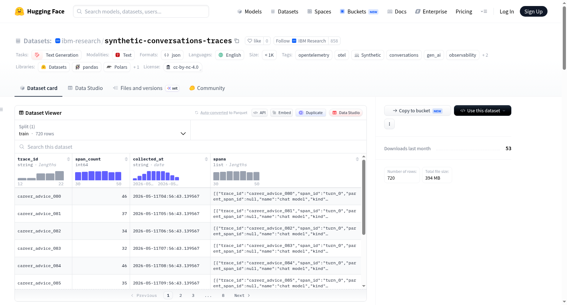Click the English language tag
567x305 pixels.
pos(230,55)
